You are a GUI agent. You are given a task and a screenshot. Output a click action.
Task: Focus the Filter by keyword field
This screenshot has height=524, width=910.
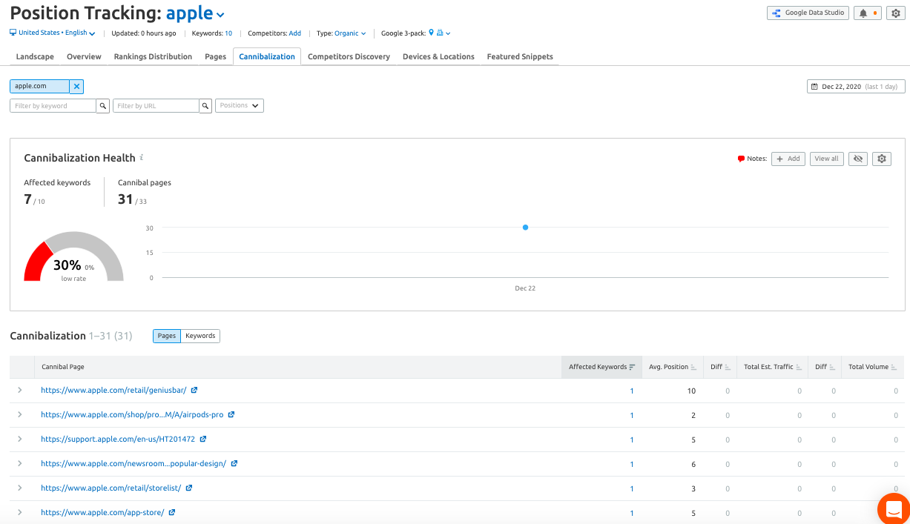coord(53,106)
